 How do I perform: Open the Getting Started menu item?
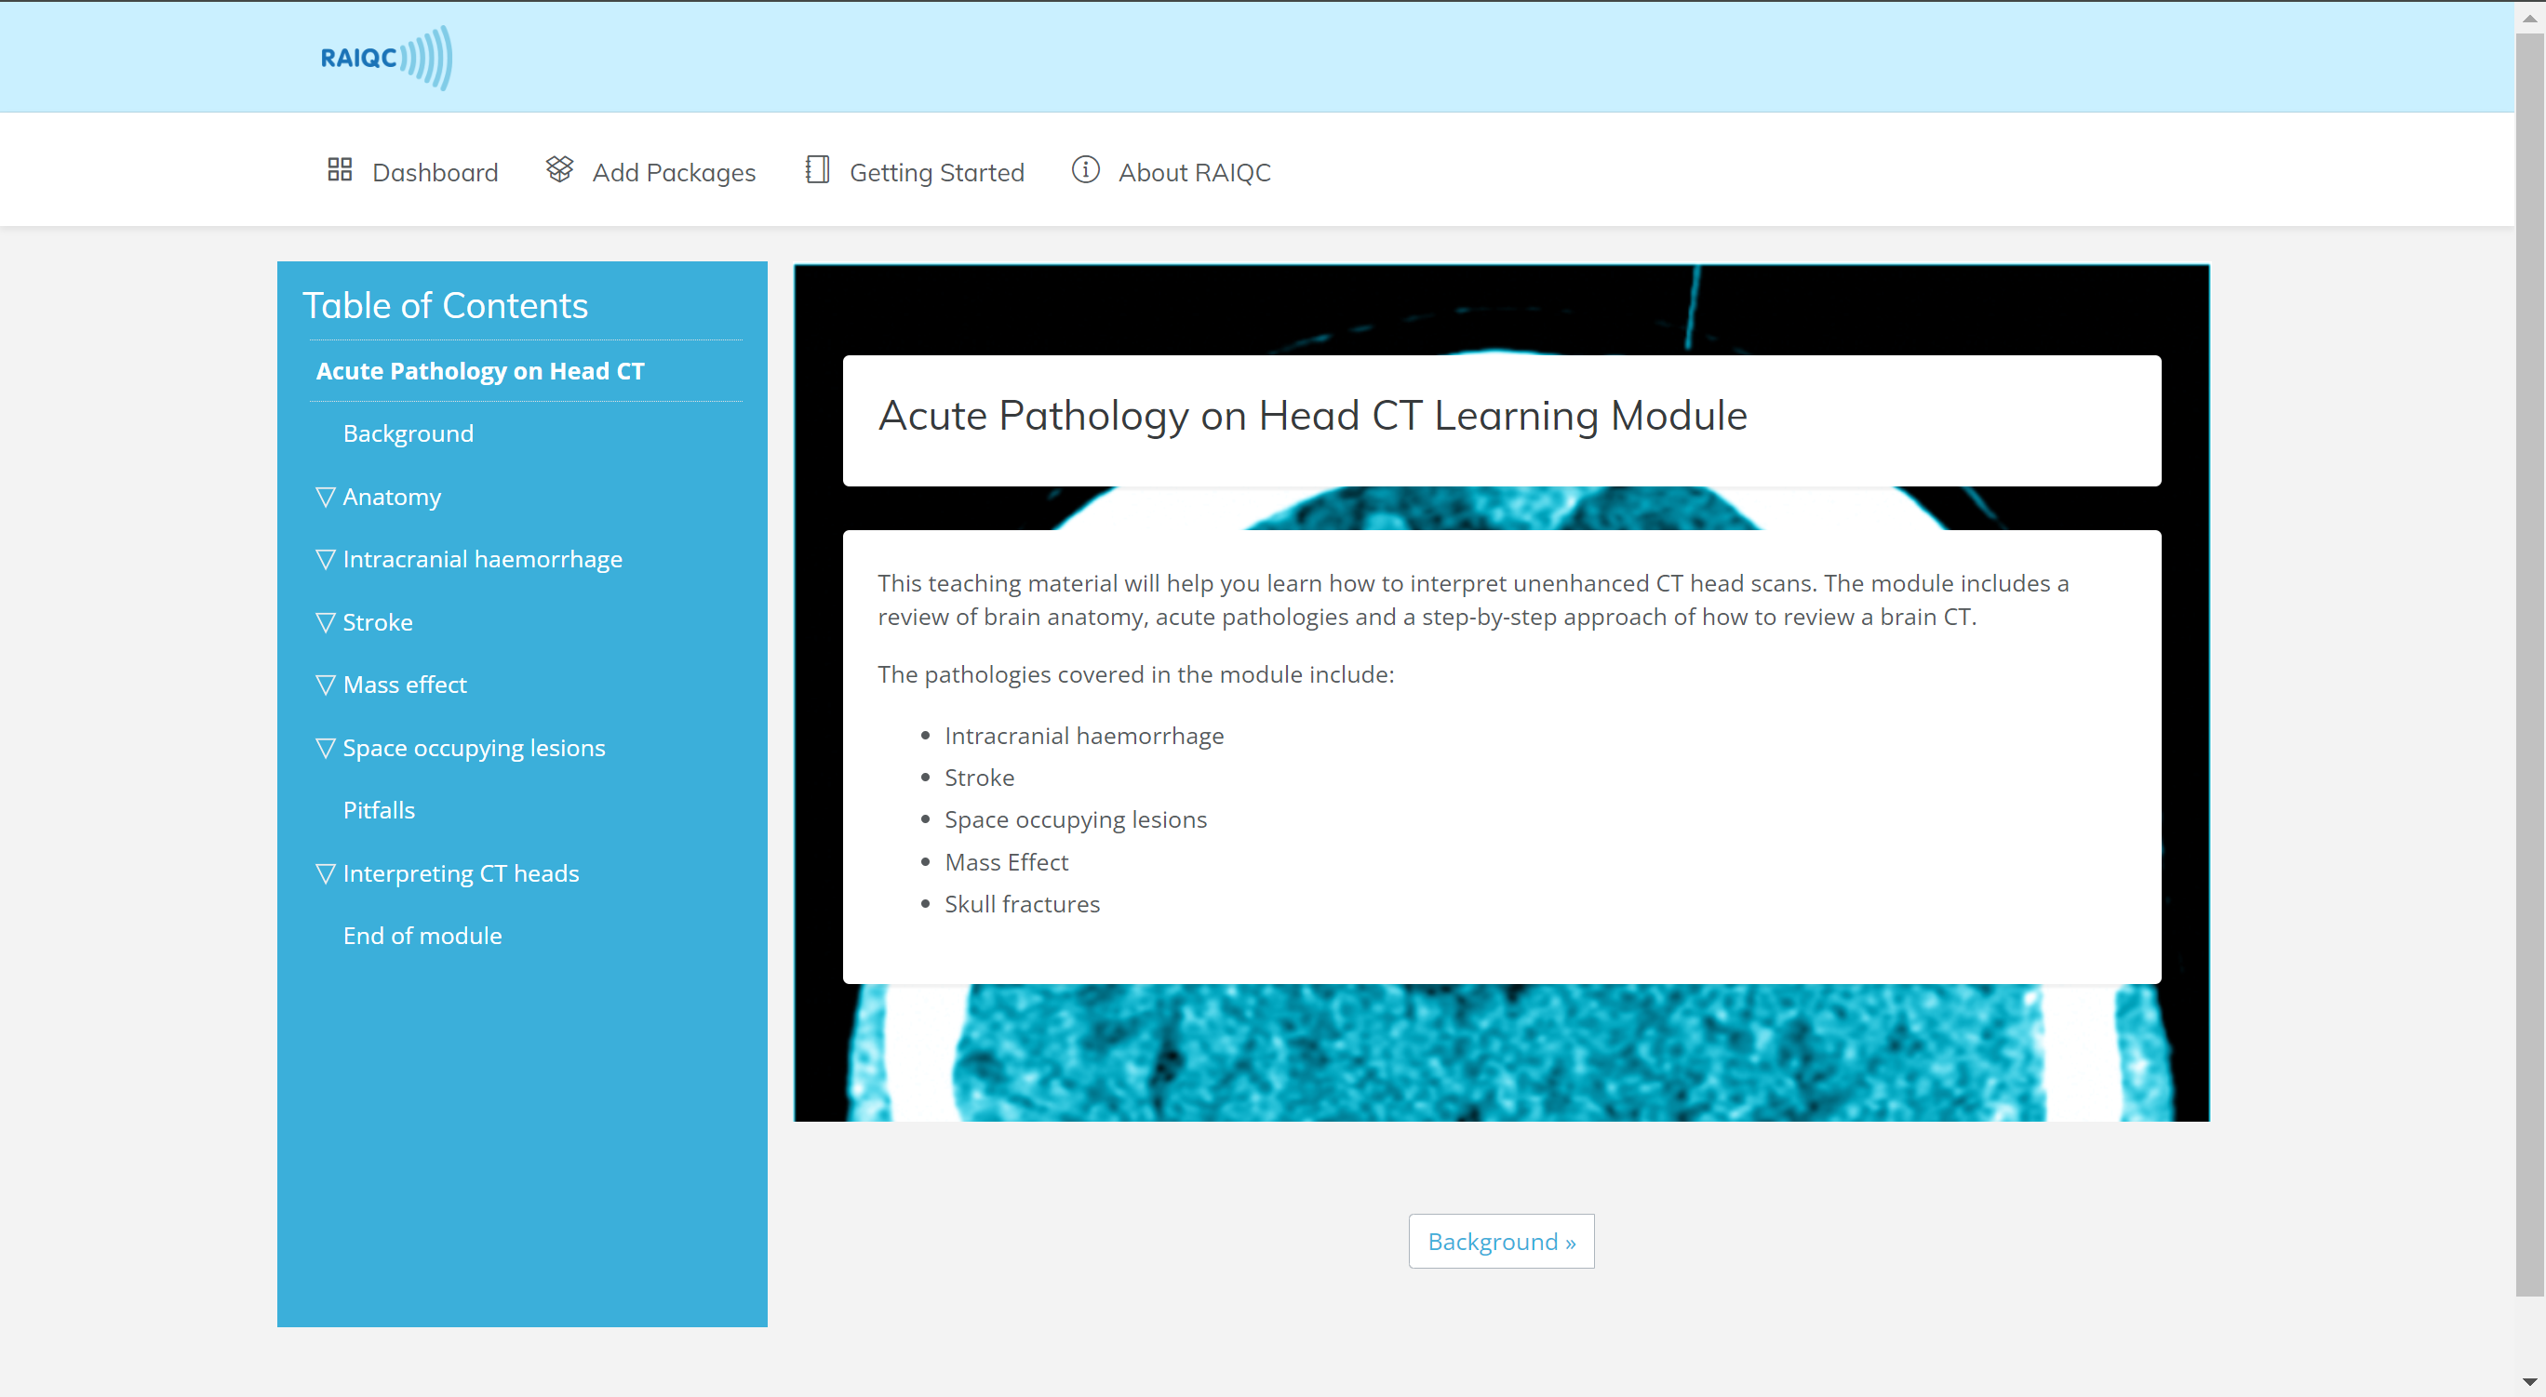pos(936,173)
